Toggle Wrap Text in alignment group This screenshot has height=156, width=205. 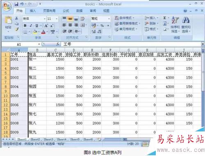[82, 19]
